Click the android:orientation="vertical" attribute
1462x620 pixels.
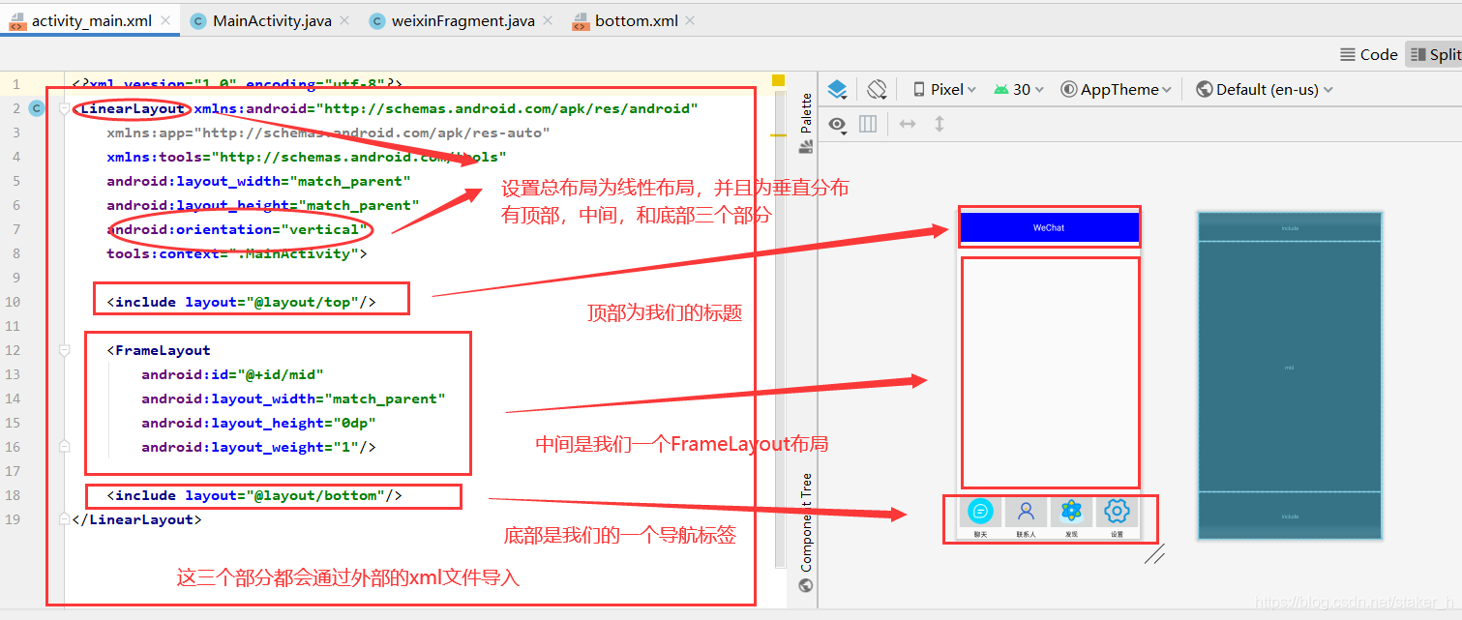pos(238,229)
